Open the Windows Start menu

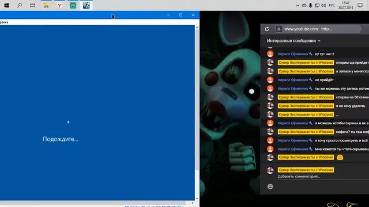click(x=6, y=5)
